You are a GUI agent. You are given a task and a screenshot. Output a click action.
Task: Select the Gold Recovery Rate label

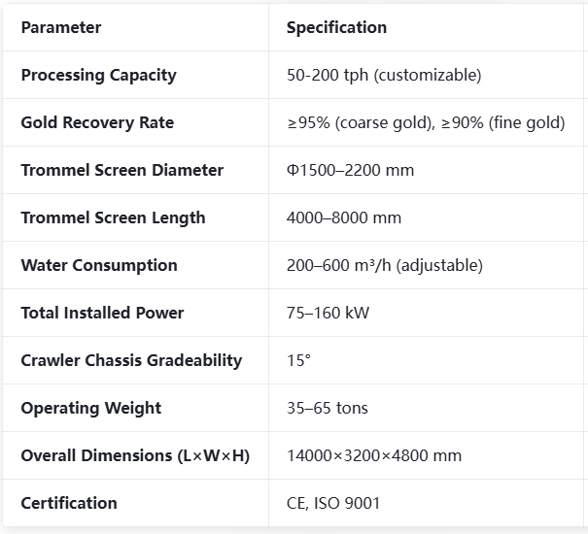point(97,122)
